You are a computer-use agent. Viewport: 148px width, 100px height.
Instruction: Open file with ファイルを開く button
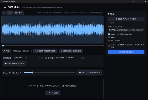[x=53, y=93]
